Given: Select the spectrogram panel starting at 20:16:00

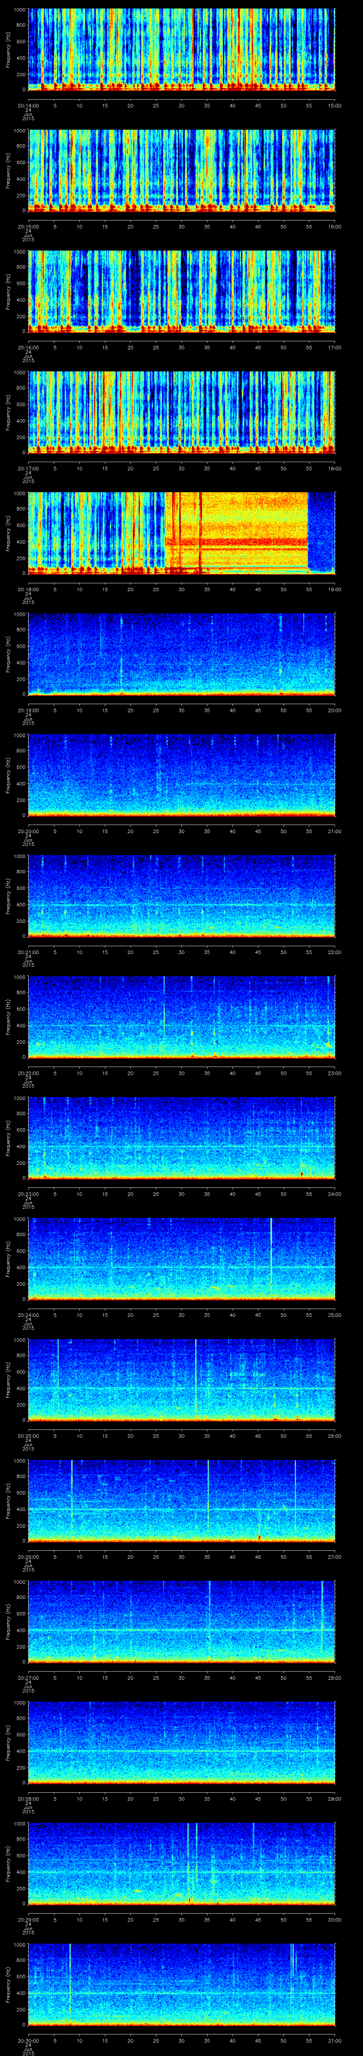Looking at the screenshot, I should point(182,291).
